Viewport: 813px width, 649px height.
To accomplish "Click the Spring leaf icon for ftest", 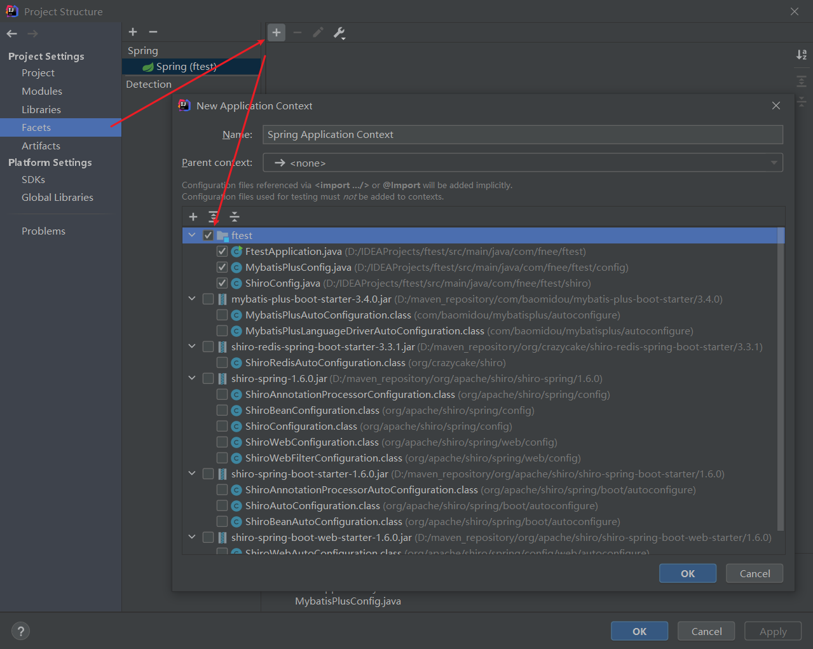I will 148,67.
